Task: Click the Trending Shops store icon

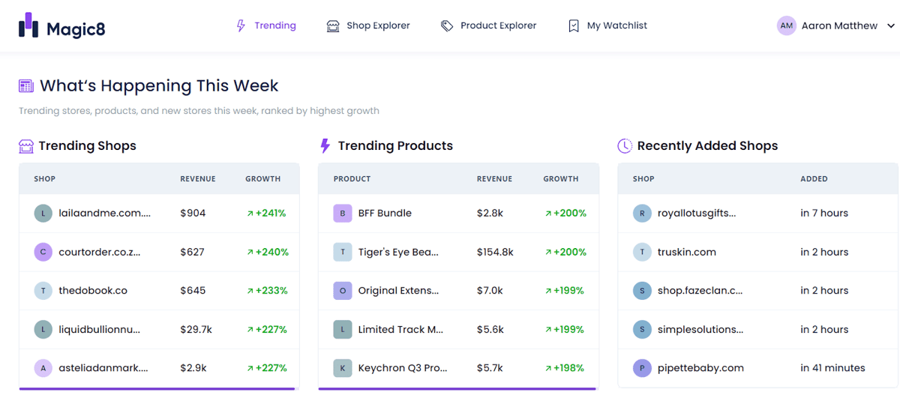Action: 26,145
